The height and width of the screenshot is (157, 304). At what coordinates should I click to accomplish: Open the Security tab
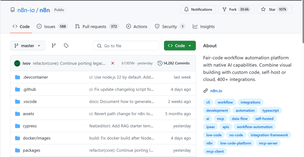click(170, 27)
